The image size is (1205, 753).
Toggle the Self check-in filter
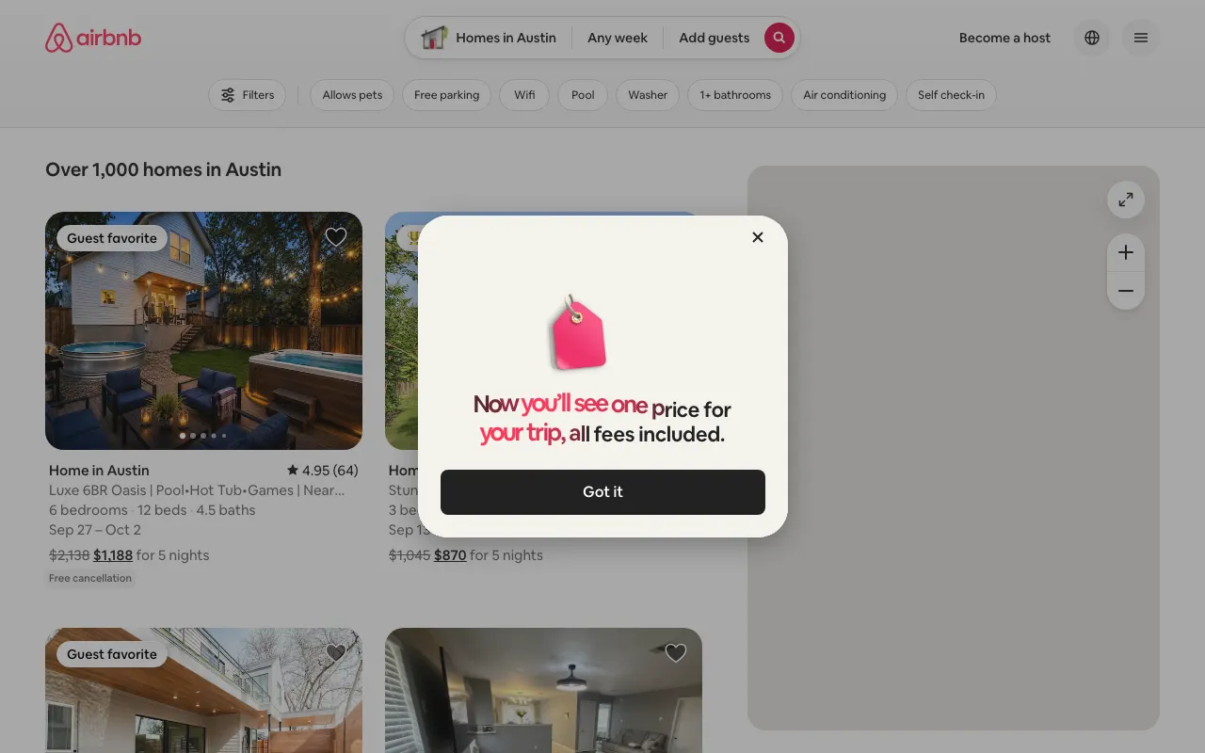951,95
